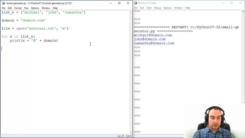The height and width of the screenshot is (138, 245).
Task: Open the Options menu in the editor window
Action: [35, 8]
